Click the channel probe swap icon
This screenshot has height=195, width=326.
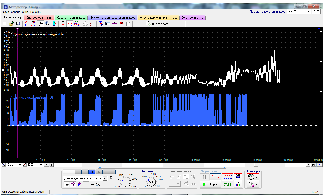(x=111, y=178)
